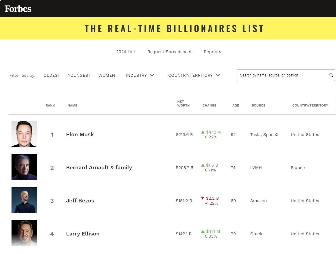Filter list by Youngest
Viewport: 336px width, 254px height.
[79, 75]
